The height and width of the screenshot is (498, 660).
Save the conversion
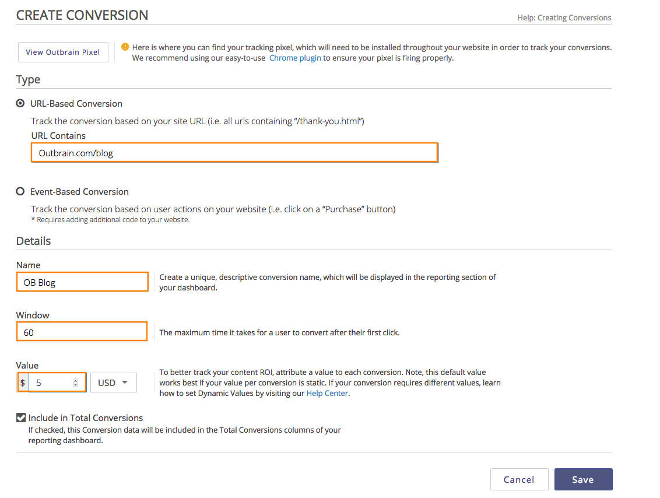pyautogui.click(x=583, y=479)
